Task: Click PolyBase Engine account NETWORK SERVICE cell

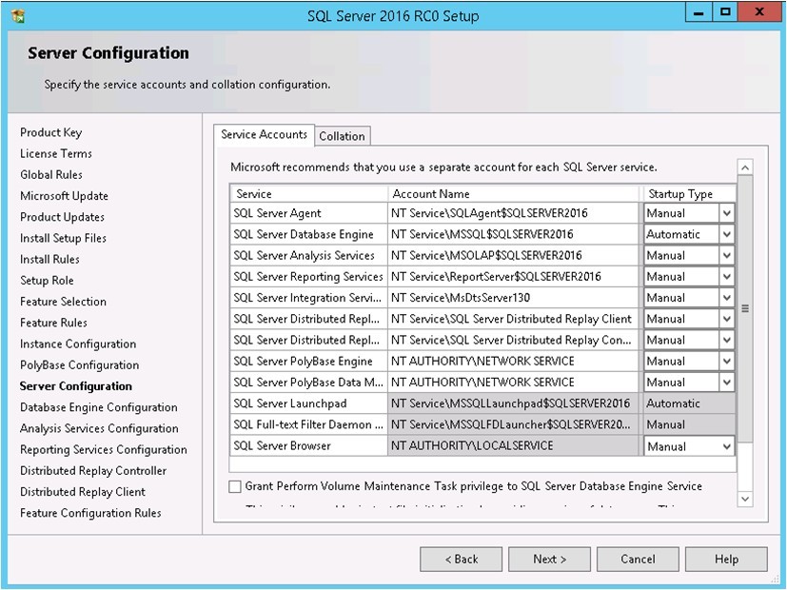Action: (x=513, y=361)
